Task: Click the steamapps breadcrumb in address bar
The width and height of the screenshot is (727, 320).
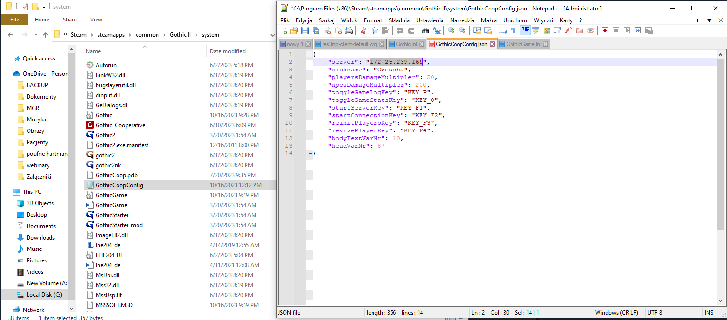Action: click(110, 35)
